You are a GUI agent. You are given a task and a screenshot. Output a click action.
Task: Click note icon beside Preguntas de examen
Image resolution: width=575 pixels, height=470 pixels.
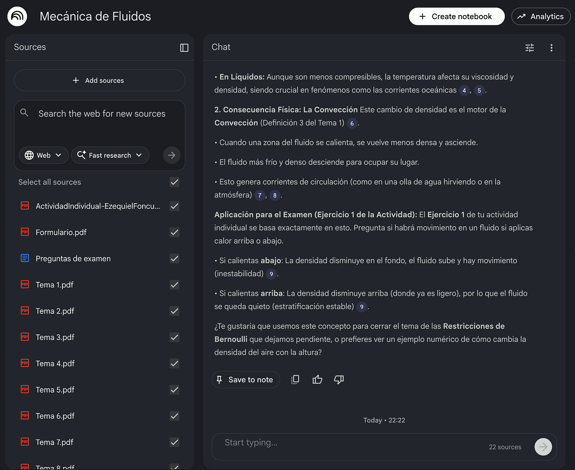pos(25,258)
